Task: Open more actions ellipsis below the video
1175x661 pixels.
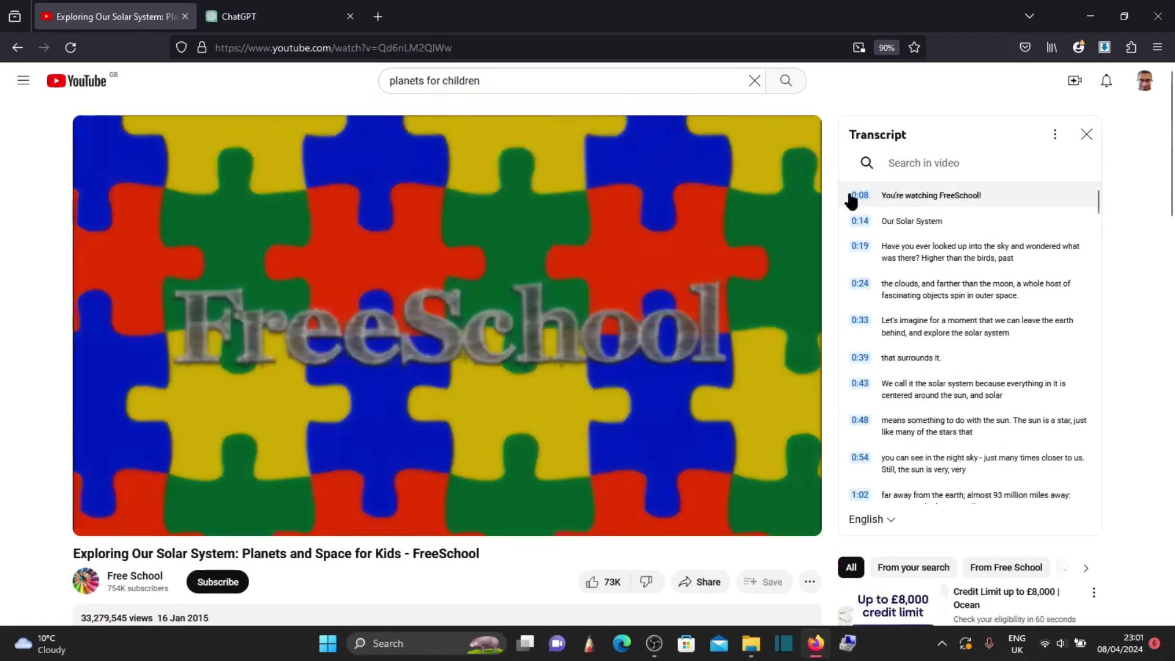Action: coord(810,582)
